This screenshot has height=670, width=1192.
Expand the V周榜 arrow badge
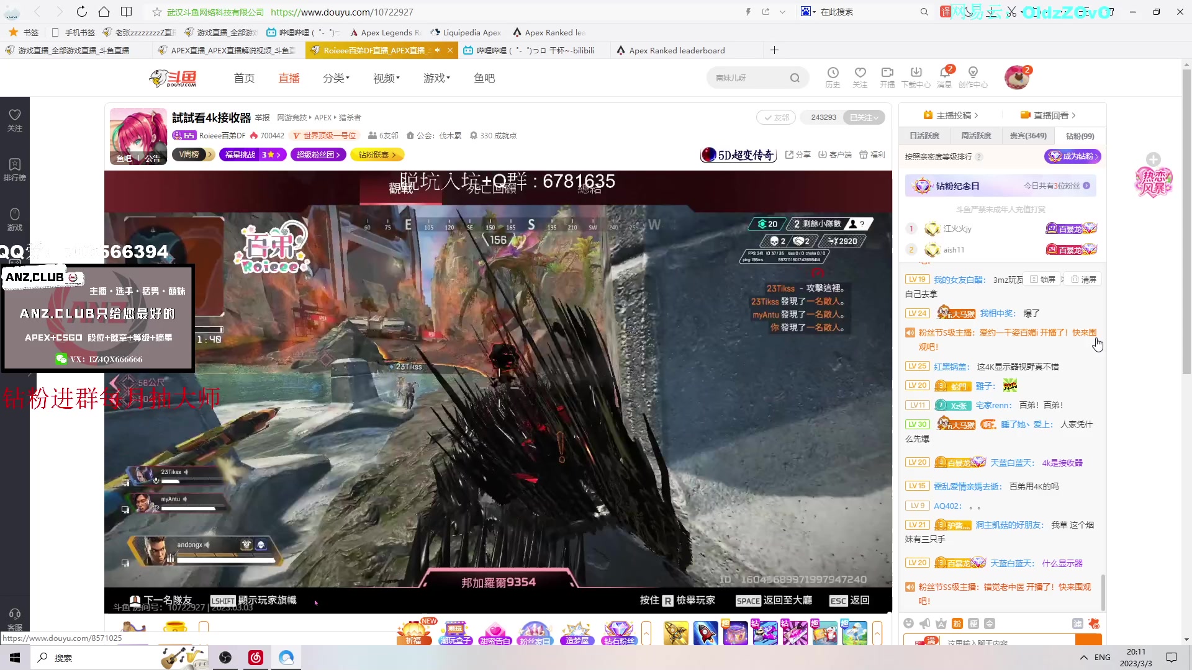pos(194,154)
